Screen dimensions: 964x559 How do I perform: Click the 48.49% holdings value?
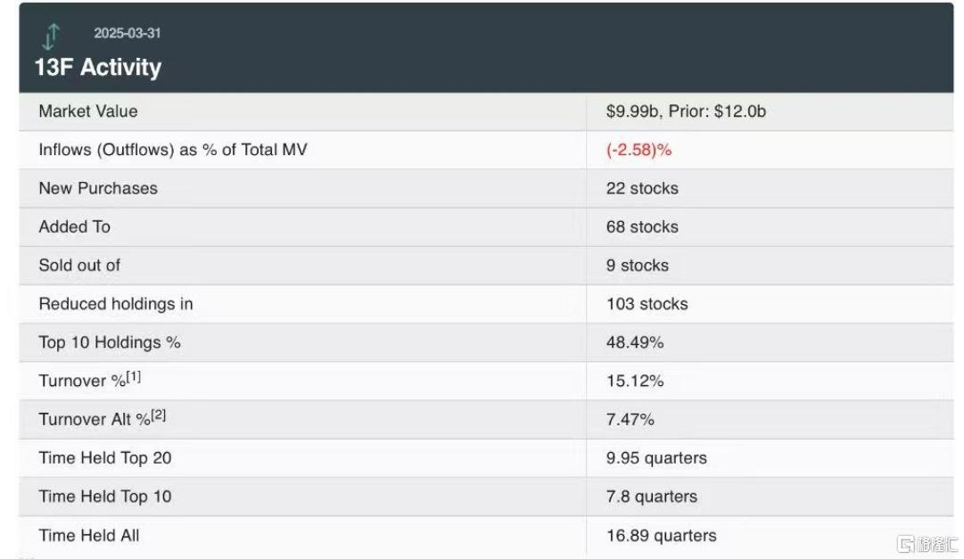[x=634, y=342]
